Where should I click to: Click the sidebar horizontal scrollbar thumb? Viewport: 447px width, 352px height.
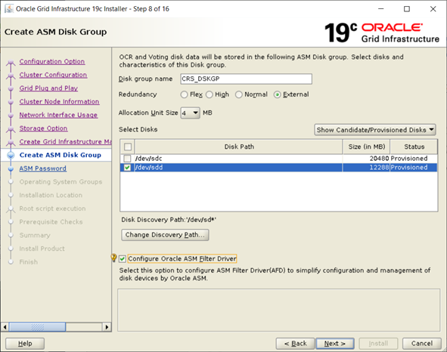pyautogui.click(x=37, y=327)
